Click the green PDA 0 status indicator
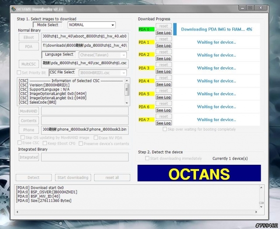The width and height of the screenshot is (280, 229). 147,29
